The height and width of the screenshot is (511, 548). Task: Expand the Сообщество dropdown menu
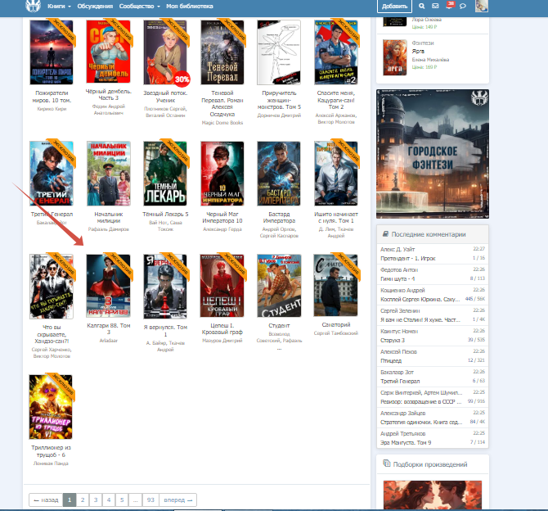pyautogui.click(x=139, y=6)
